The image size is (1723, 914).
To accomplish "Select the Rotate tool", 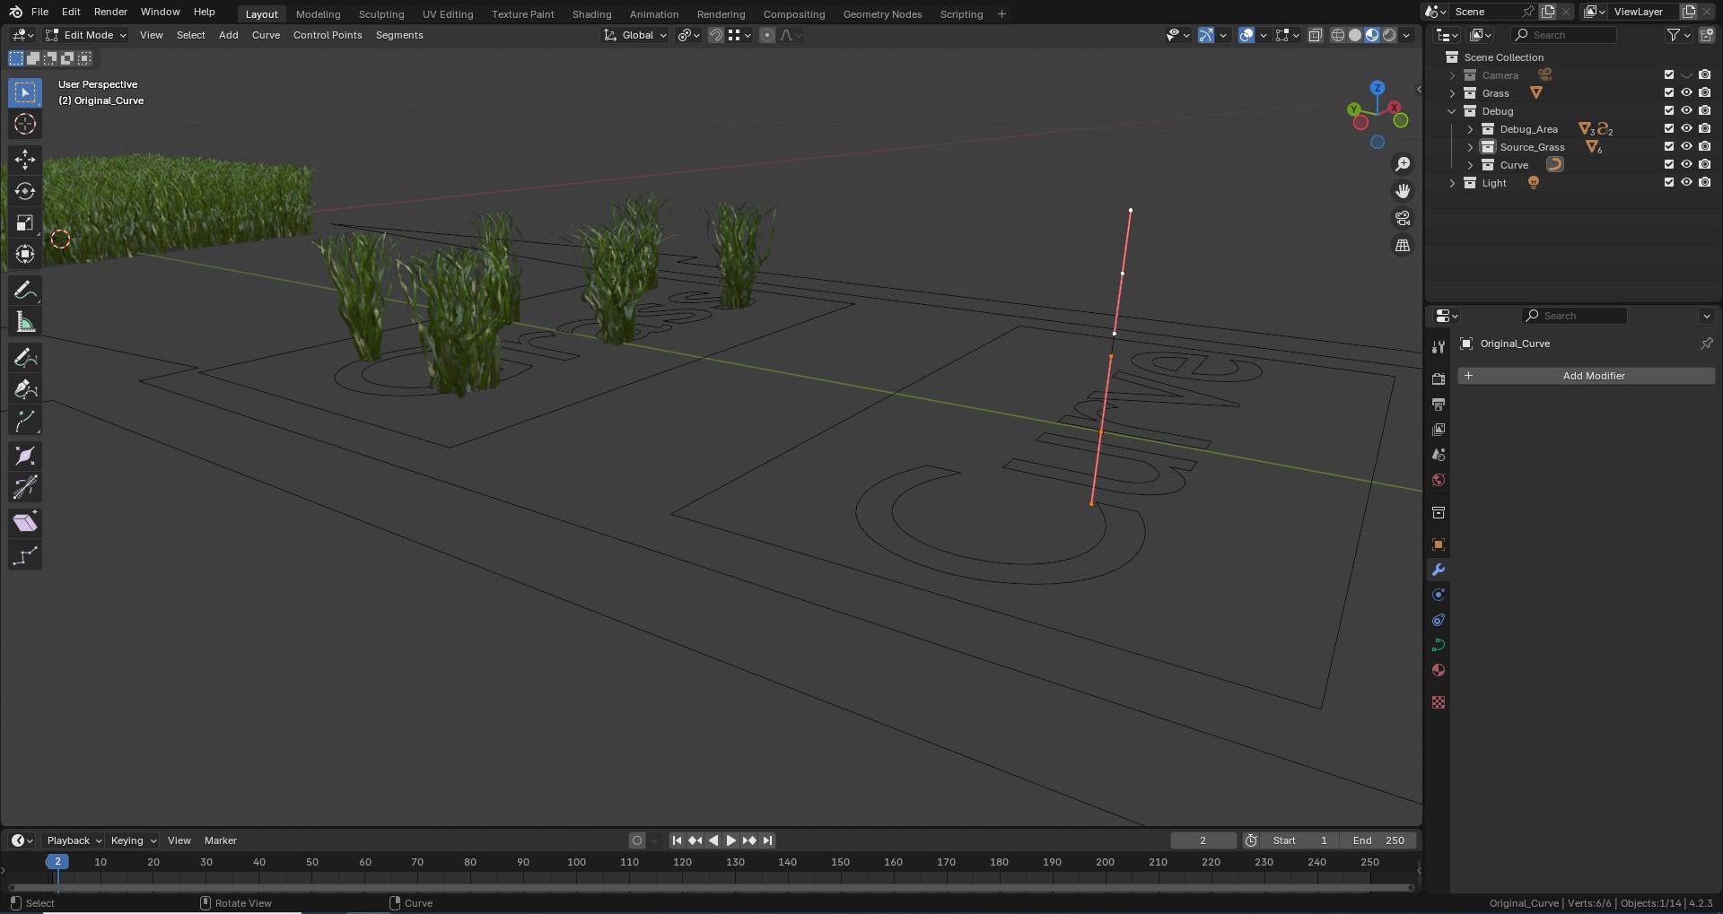I will (25, 190).
